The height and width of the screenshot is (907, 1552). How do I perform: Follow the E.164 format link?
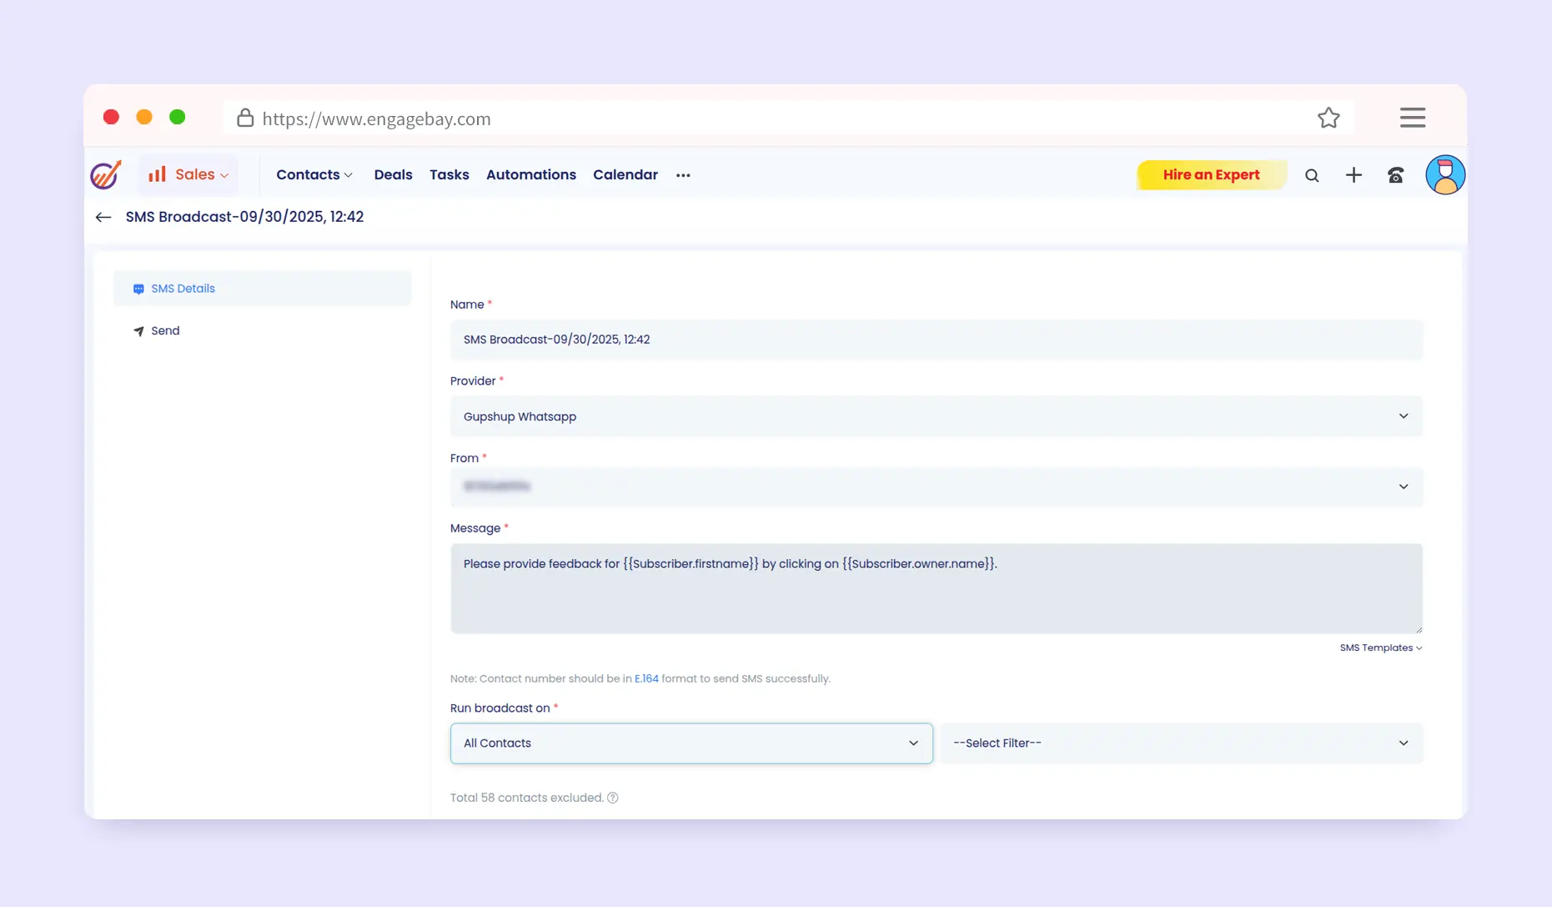coord(646,679)
